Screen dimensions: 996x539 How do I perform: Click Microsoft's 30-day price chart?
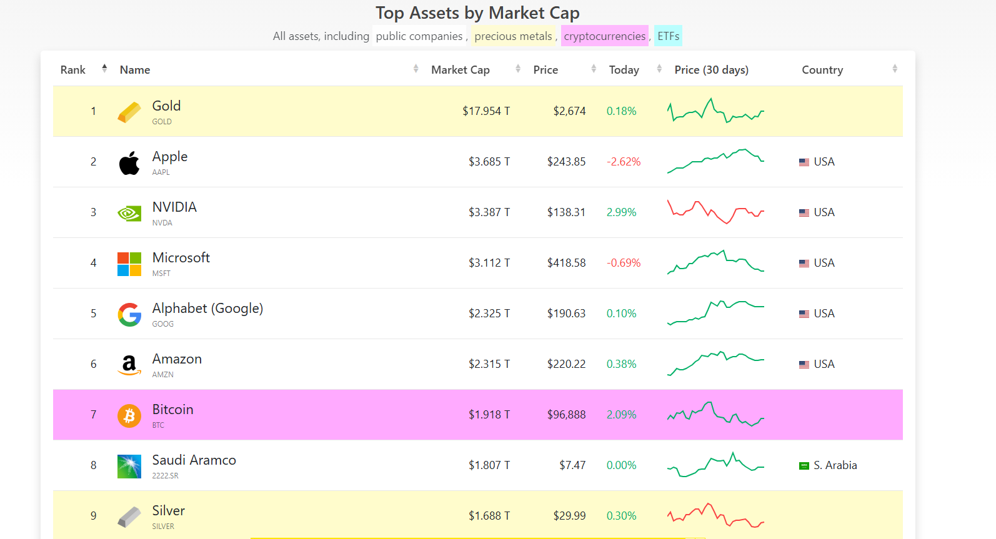(x=715, y=262)
